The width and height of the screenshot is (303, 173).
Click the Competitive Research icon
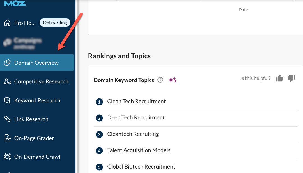click(7, 81)
